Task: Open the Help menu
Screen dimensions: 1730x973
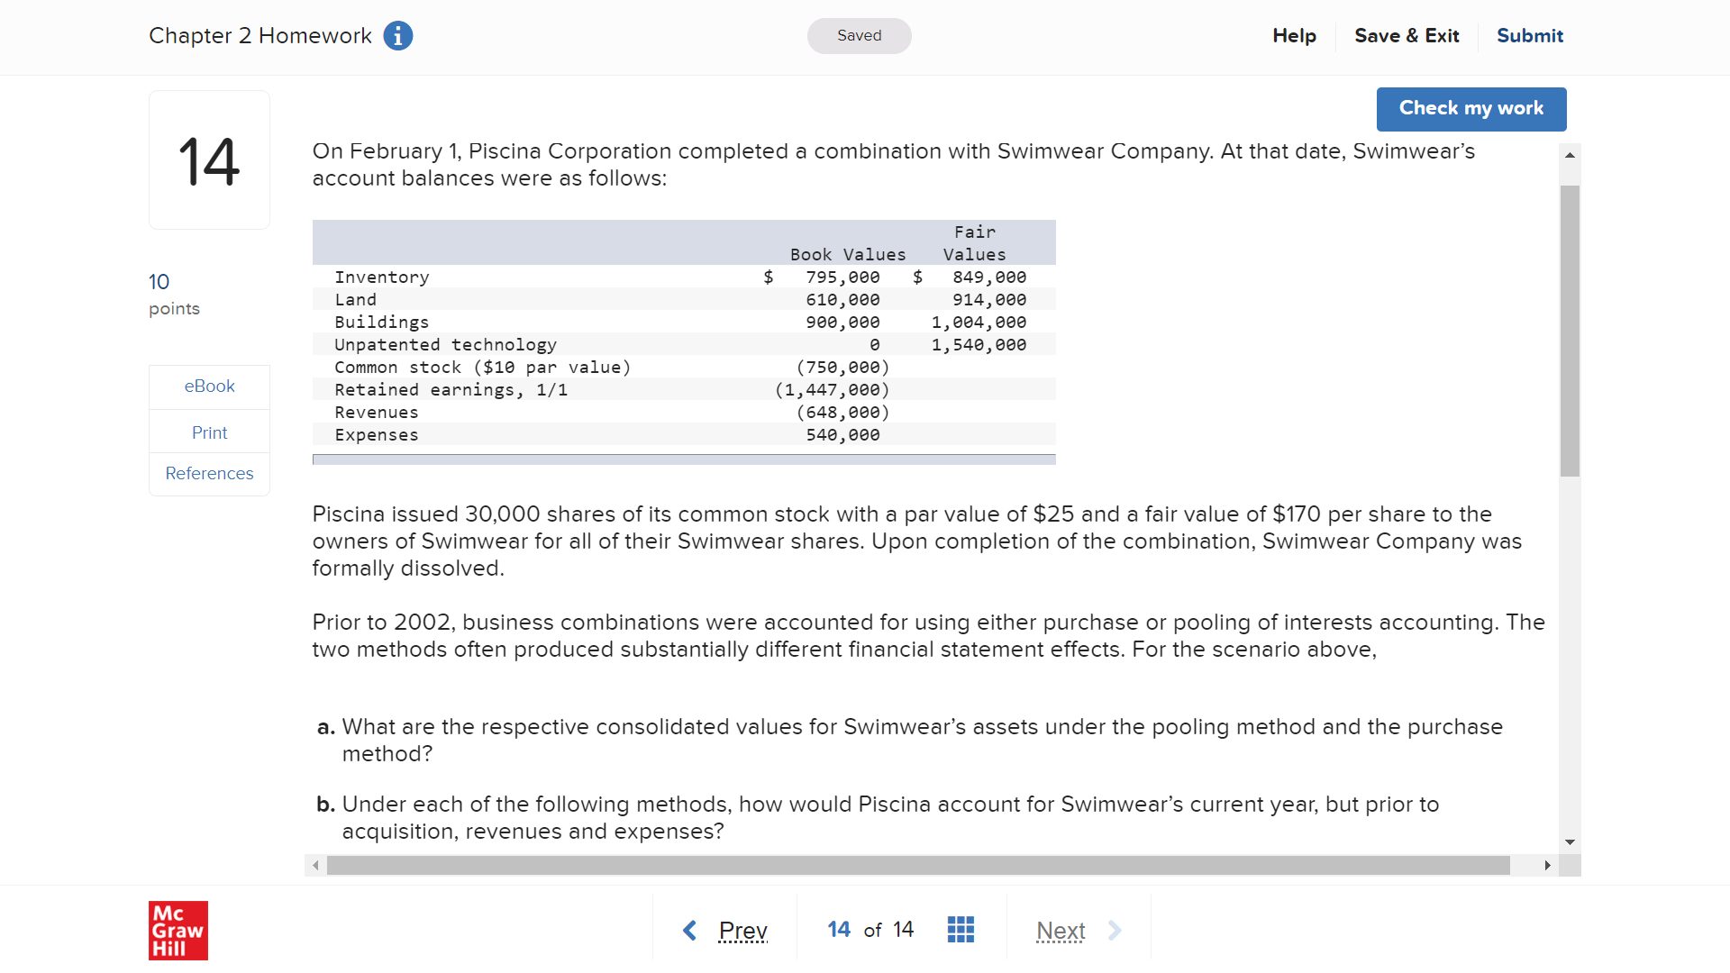Action: pyautogui.click(x=1294, y=36)
